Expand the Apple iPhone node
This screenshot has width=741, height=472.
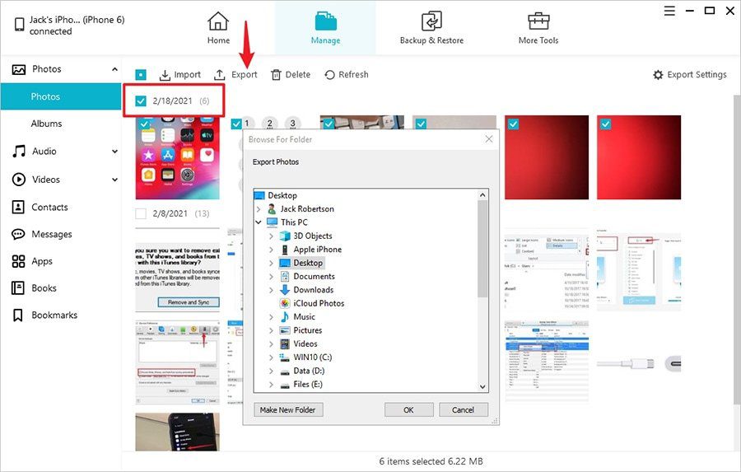271,250
